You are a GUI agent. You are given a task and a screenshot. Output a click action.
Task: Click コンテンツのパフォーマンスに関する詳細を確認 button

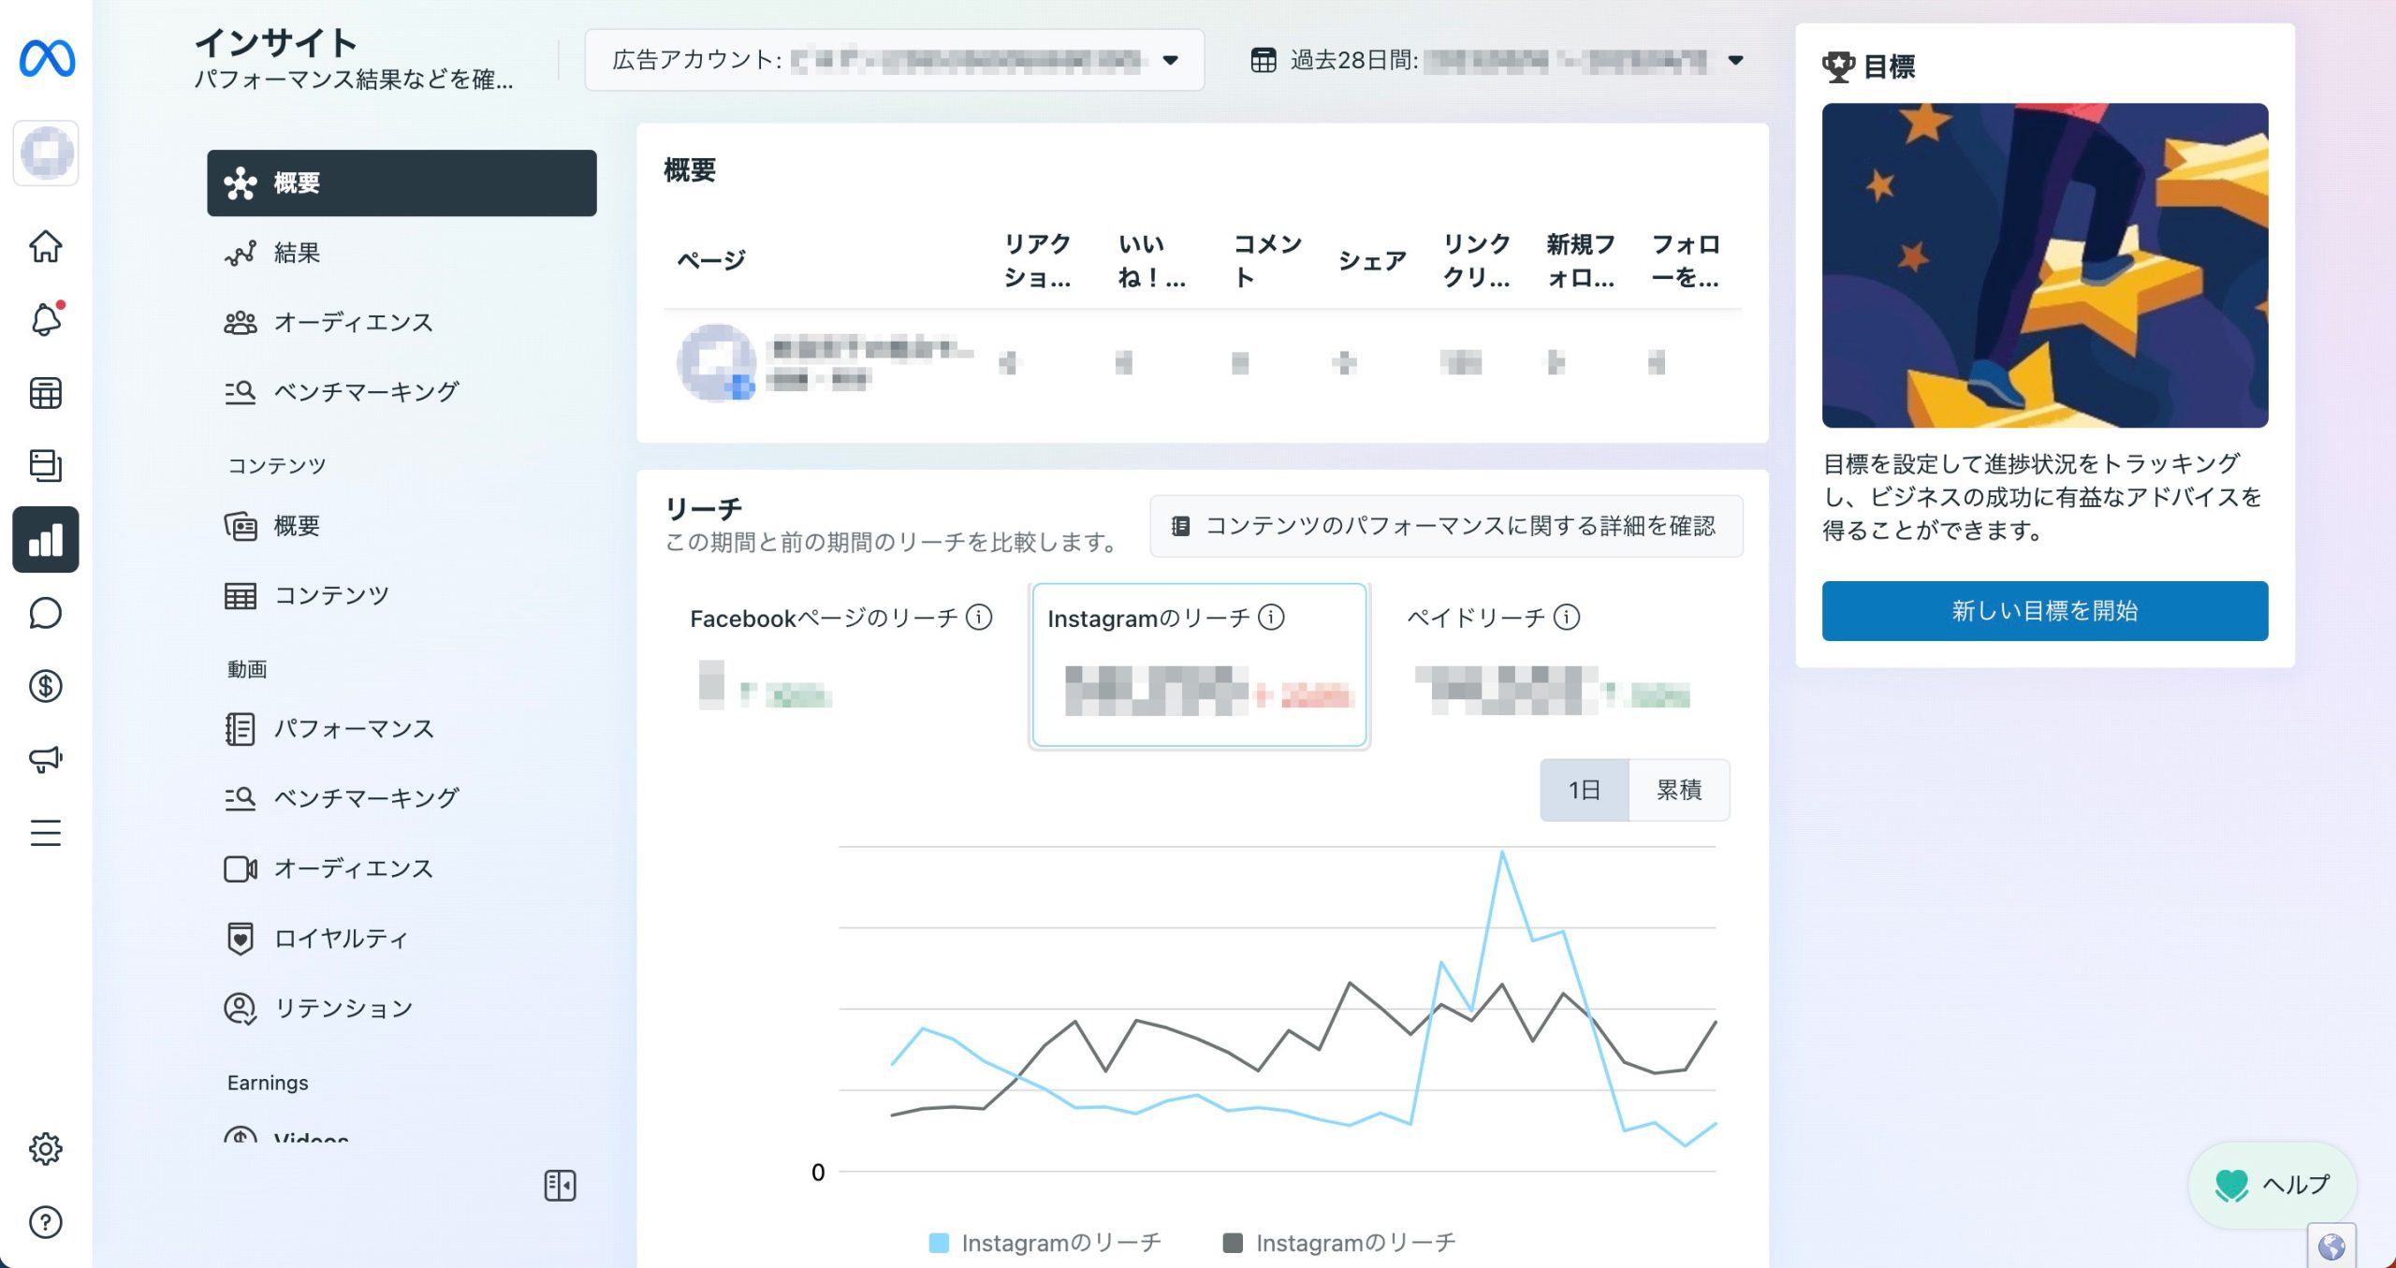[1446, 526]
